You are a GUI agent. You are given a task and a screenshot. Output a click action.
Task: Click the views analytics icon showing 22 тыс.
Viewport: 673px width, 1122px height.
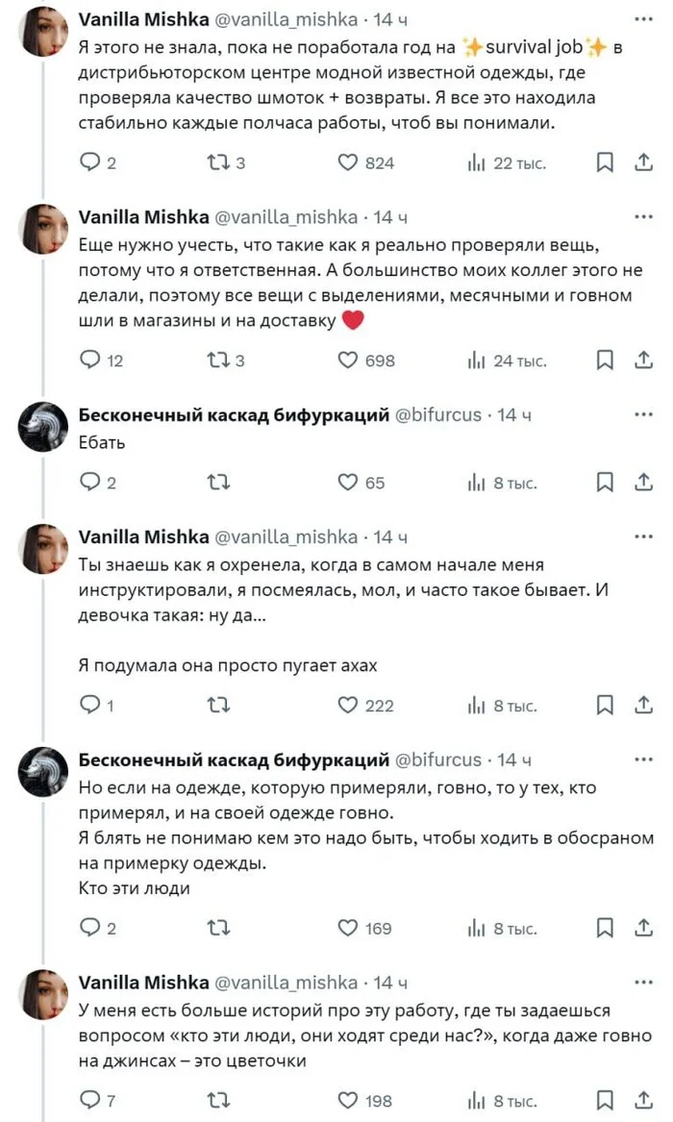475,162
